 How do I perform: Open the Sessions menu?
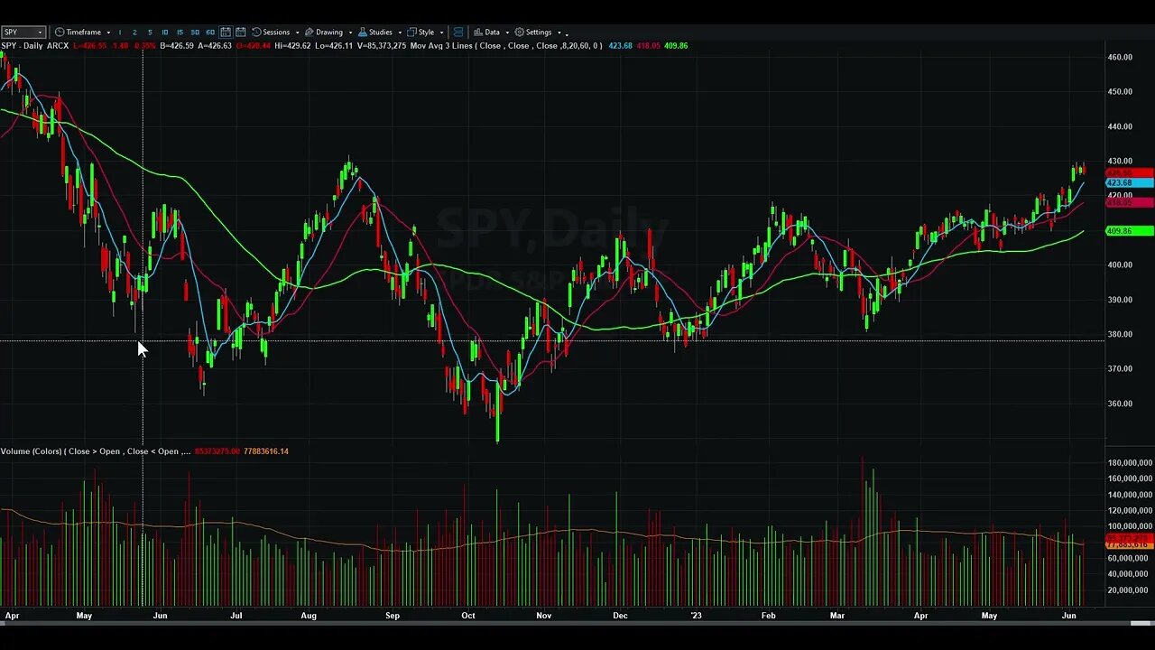(271, 32)
